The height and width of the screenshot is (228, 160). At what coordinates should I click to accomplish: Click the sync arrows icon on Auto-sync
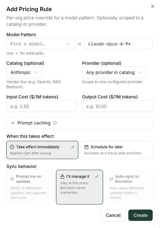(112, 179)
